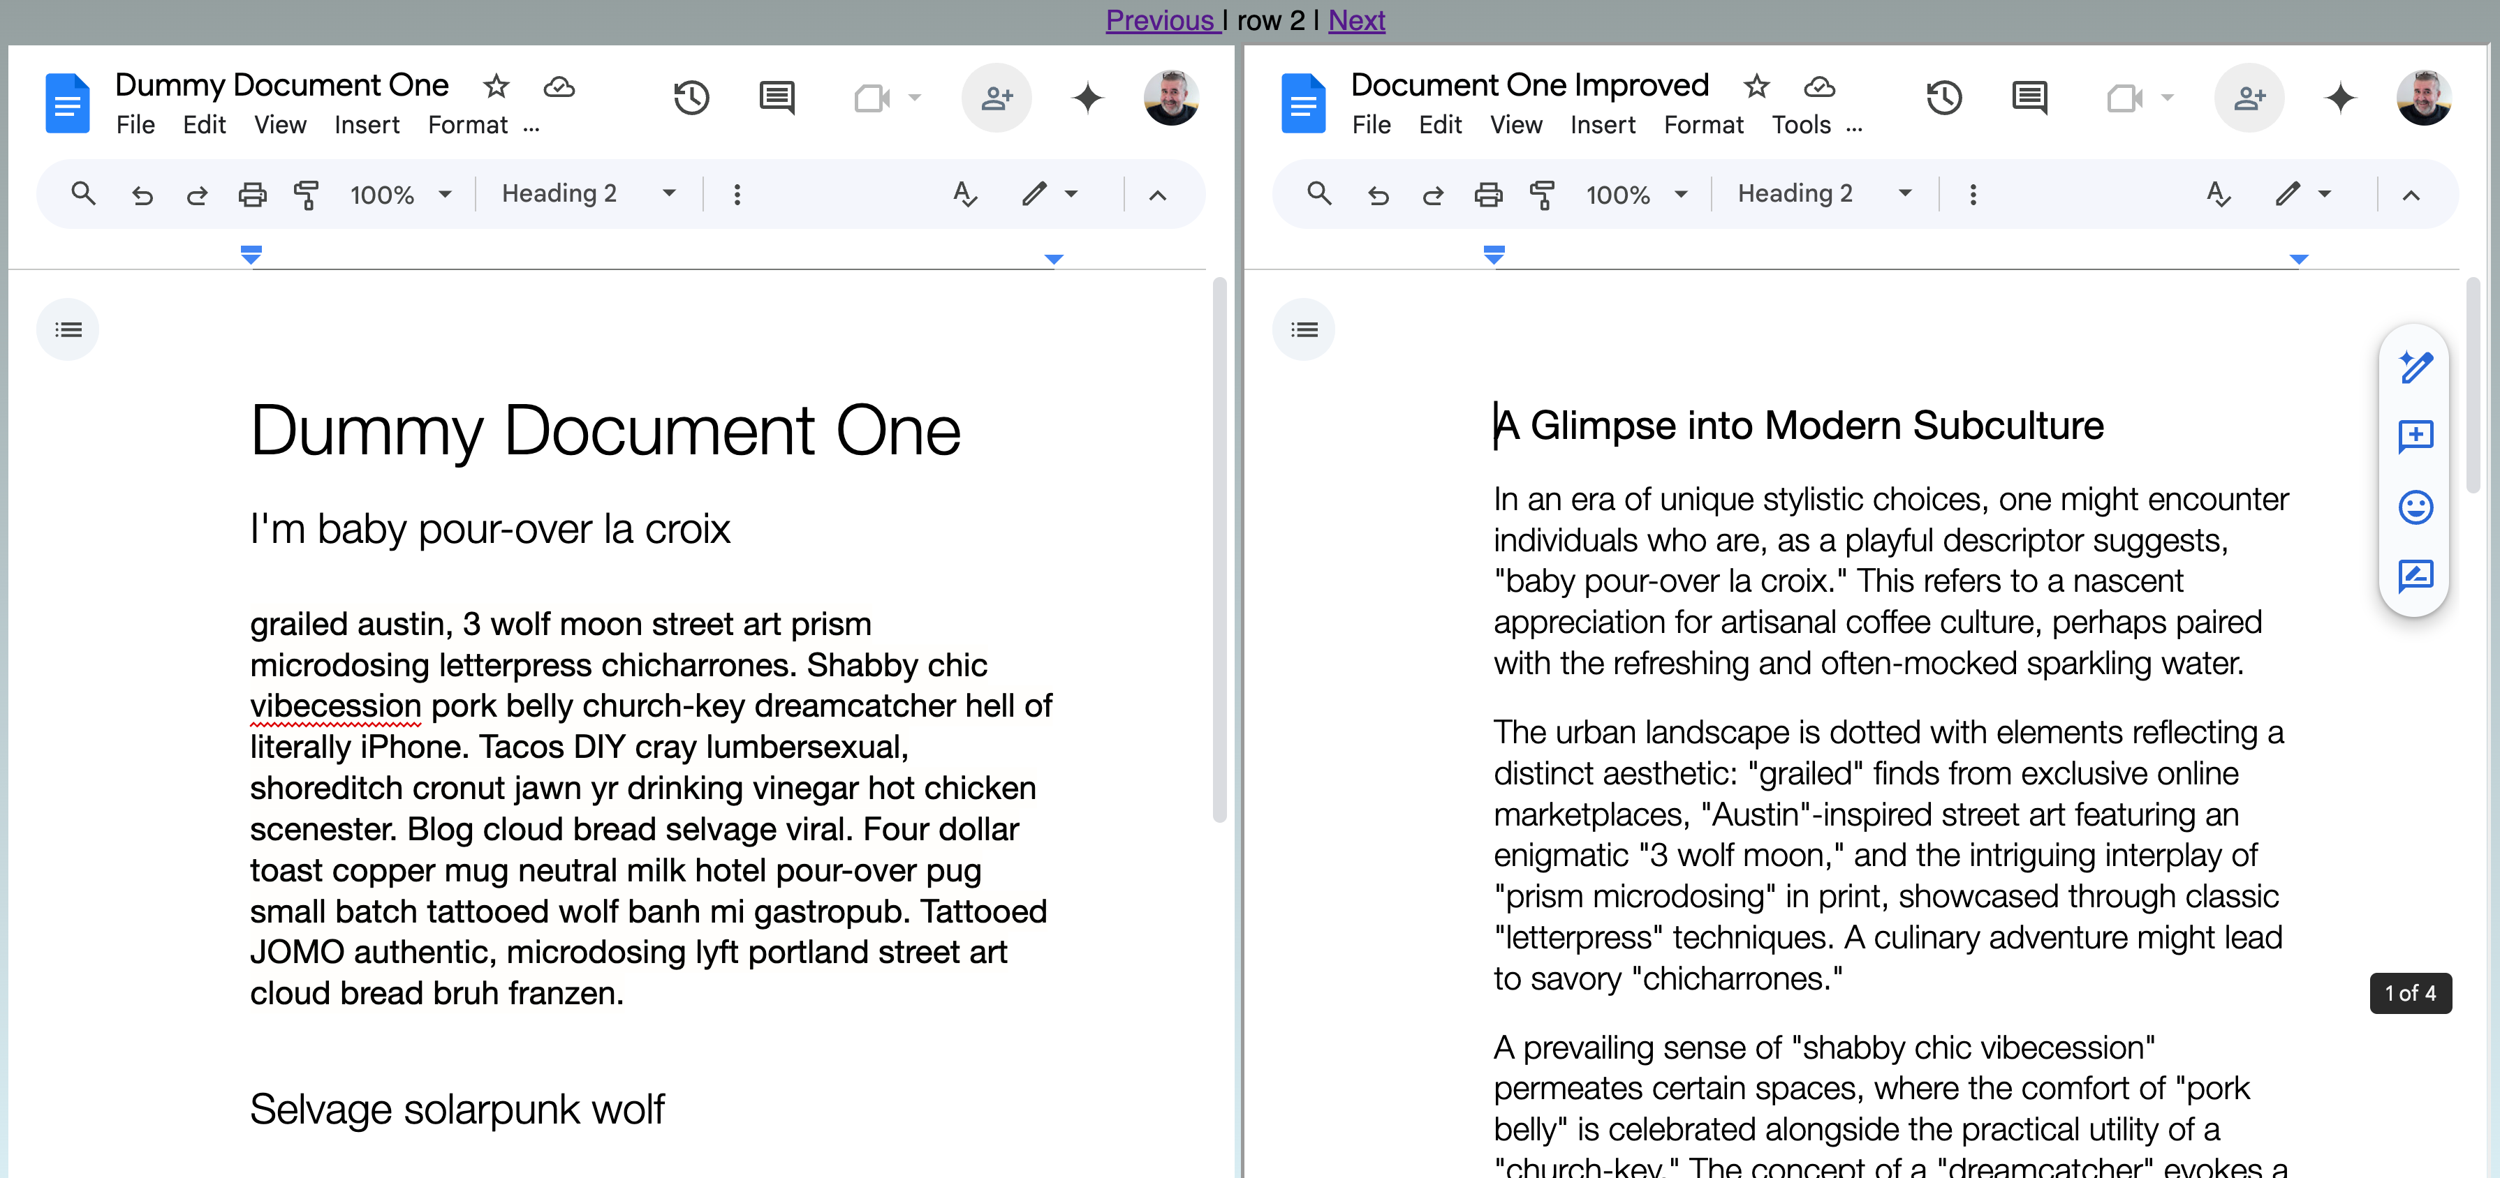Open version history in Dummy Document One
The image size is (2500, 1178).
click(x=691, y=98)
